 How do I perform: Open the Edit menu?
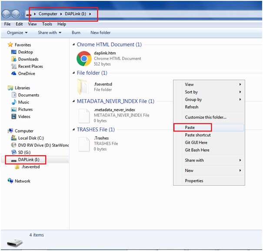19,24
